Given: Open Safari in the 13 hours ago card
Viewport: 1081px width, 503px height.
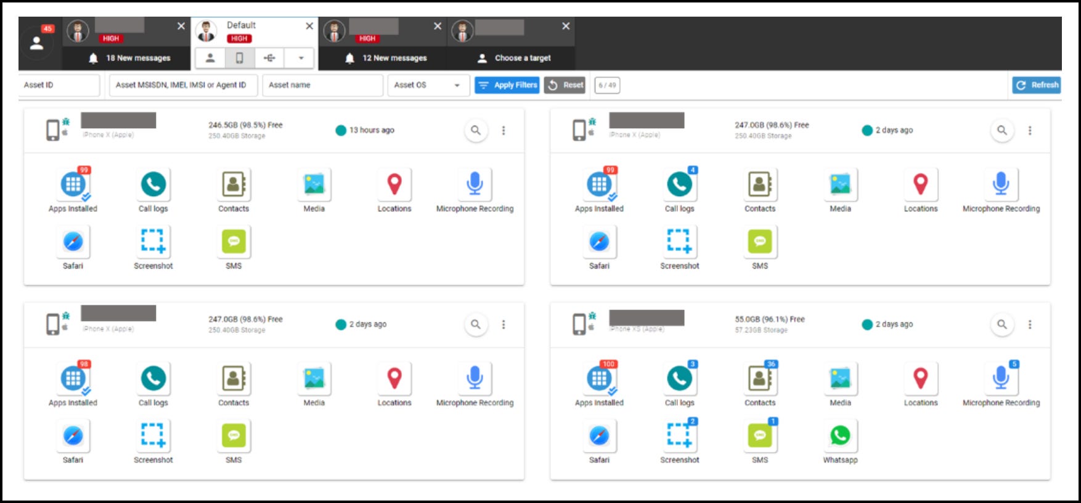Looking at the screenshot, I should pos(73,242).
